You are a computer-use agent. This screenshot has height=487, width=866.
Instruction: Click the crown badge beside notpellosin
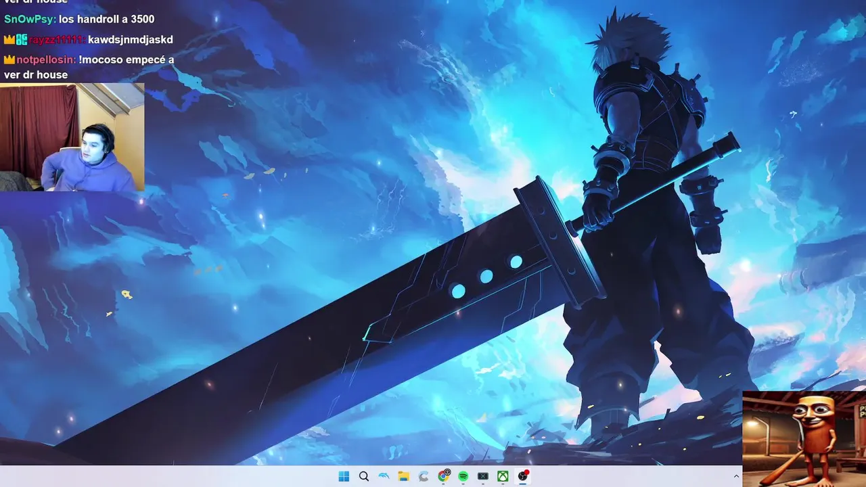coord(9,60)
